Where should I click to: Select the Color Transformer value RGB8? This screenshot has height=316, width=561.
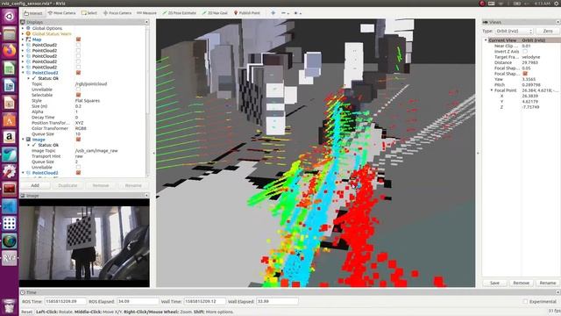(81, 128)
